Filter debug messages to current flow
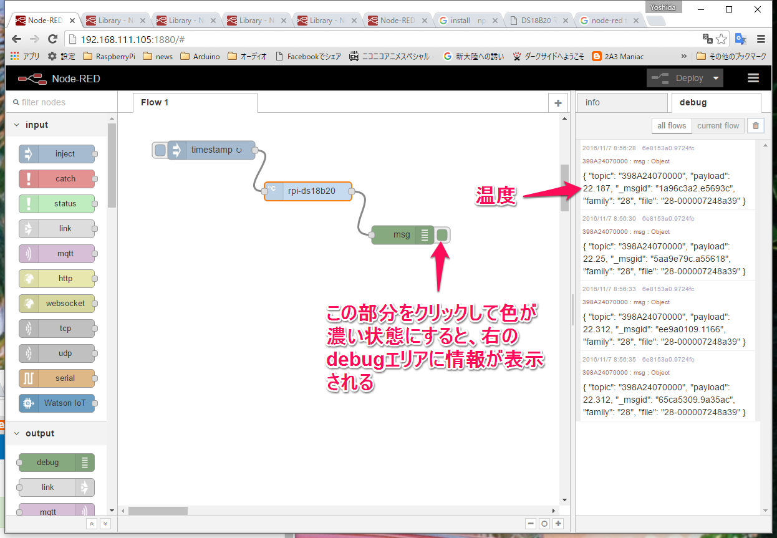Screen dimensions: 777x538 click(x=718, y=126)
